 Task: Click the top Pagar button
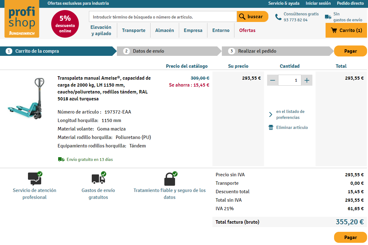(350, 51)
